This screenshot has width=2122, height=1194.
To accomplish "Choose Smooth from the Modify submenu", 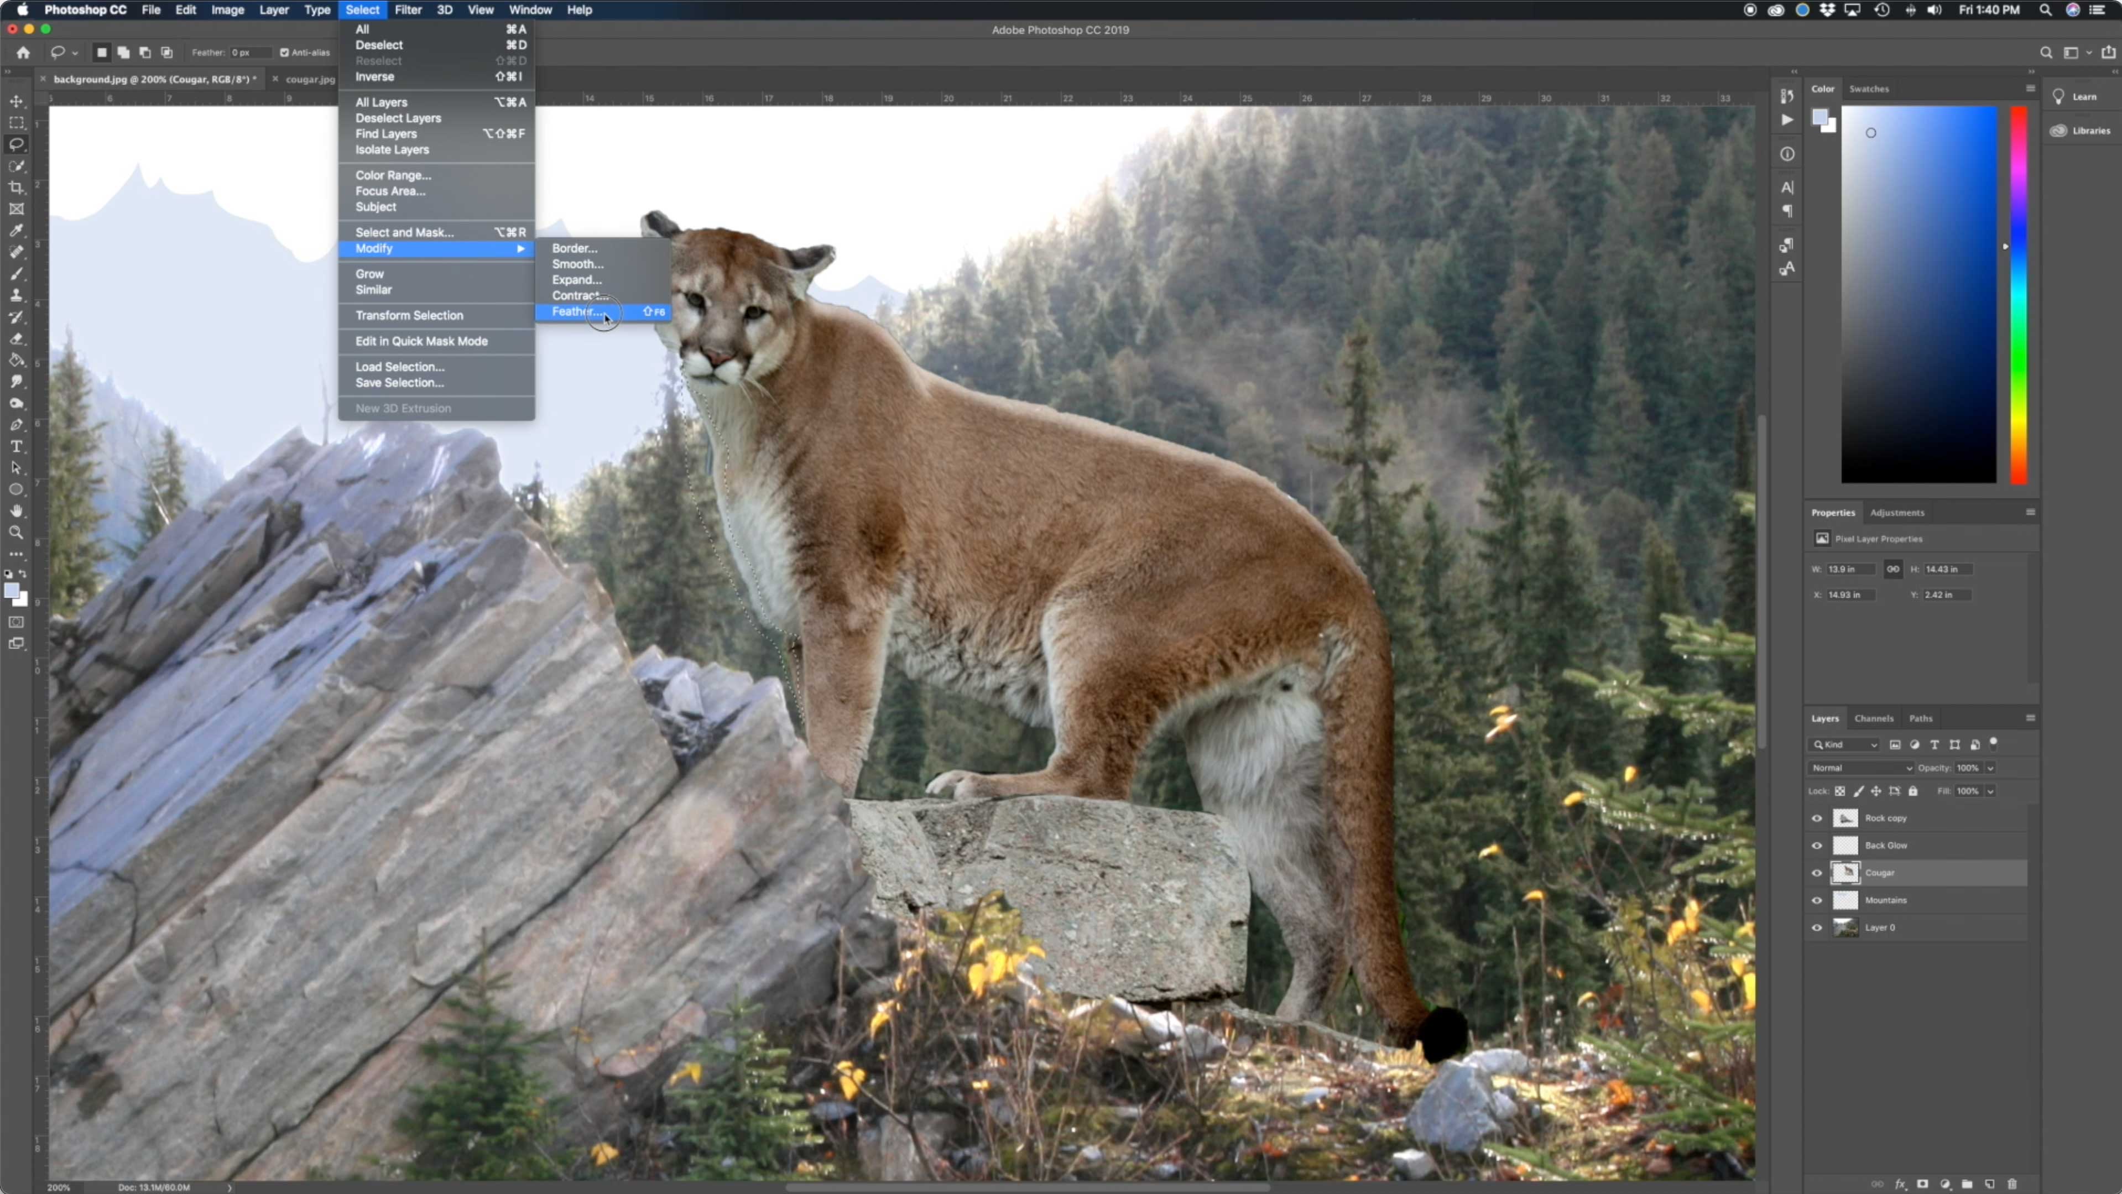I will point(577,264).
